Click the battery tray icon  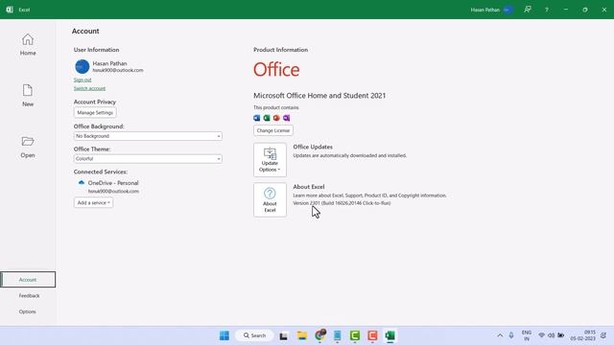click(x=560, y=335)
